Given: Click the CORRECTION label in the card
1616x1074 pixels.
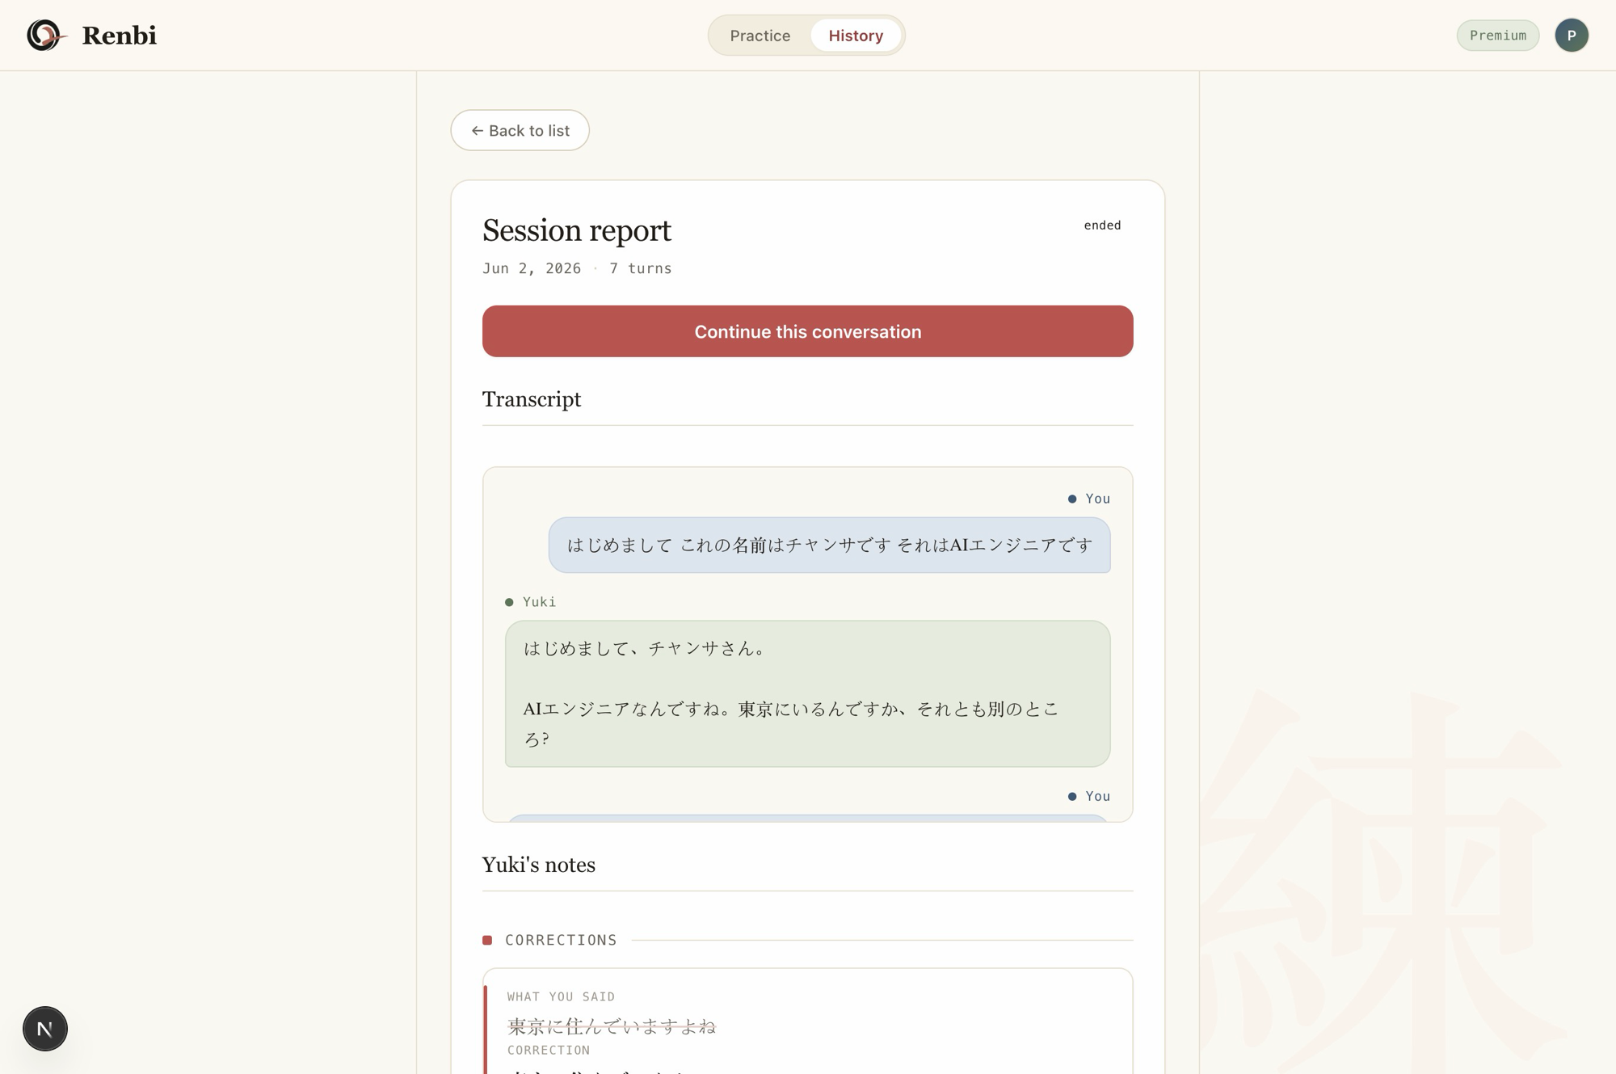Looking at the screenshot, I should pos(549,1050).
